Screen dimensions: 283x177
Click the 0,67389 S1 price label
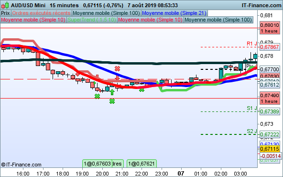pos(270,111)
